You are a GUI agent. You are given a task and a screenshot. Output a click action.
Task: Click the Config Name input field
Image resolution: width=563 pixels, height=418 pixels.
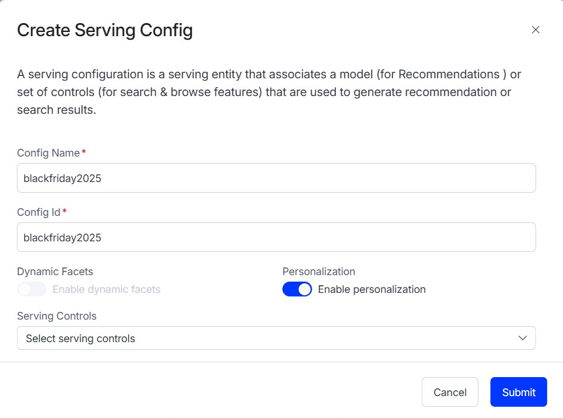[276, 178]
